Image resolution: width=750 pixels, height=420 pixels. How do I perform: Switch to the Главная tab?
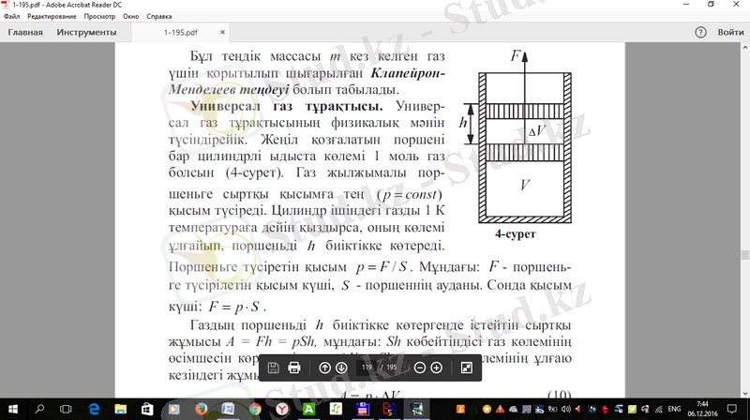[x=25, y=33]
